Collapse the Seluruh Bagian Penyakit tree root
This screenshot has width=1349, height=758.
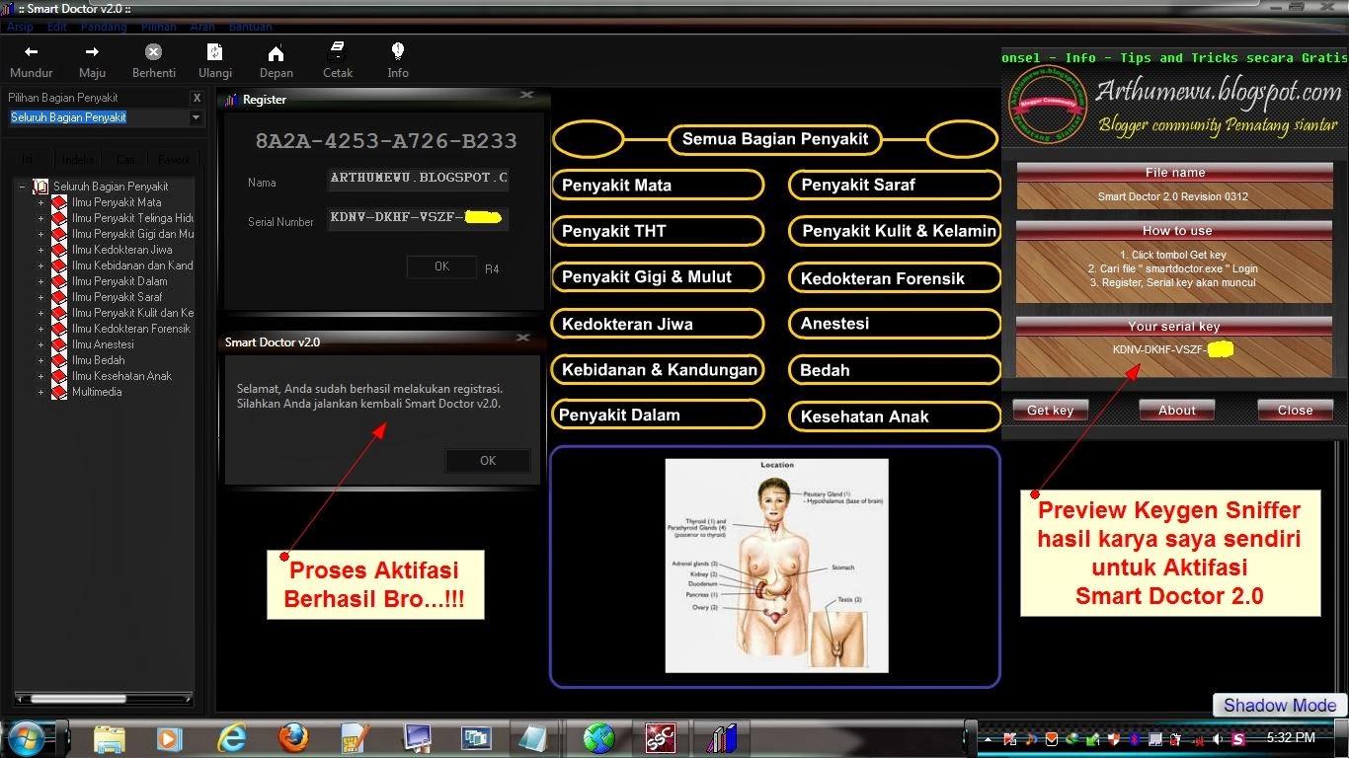(x=23, y=187)
